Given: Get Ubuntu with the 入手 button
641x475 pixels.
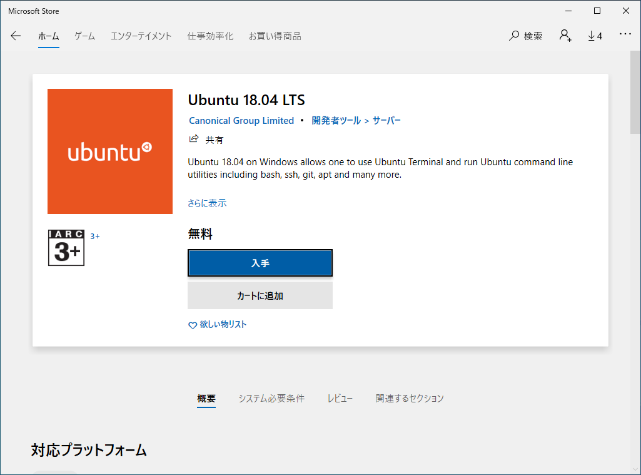Looking at the screenshot, I should [x=260, y=263].
